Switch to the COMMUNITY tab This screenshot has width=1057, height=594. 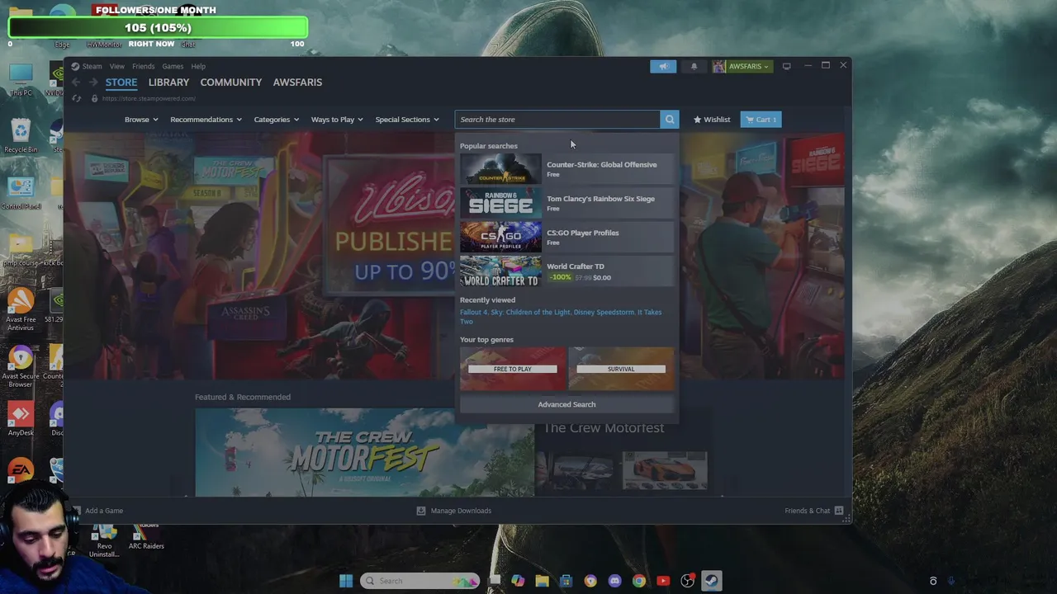(231, 82)
